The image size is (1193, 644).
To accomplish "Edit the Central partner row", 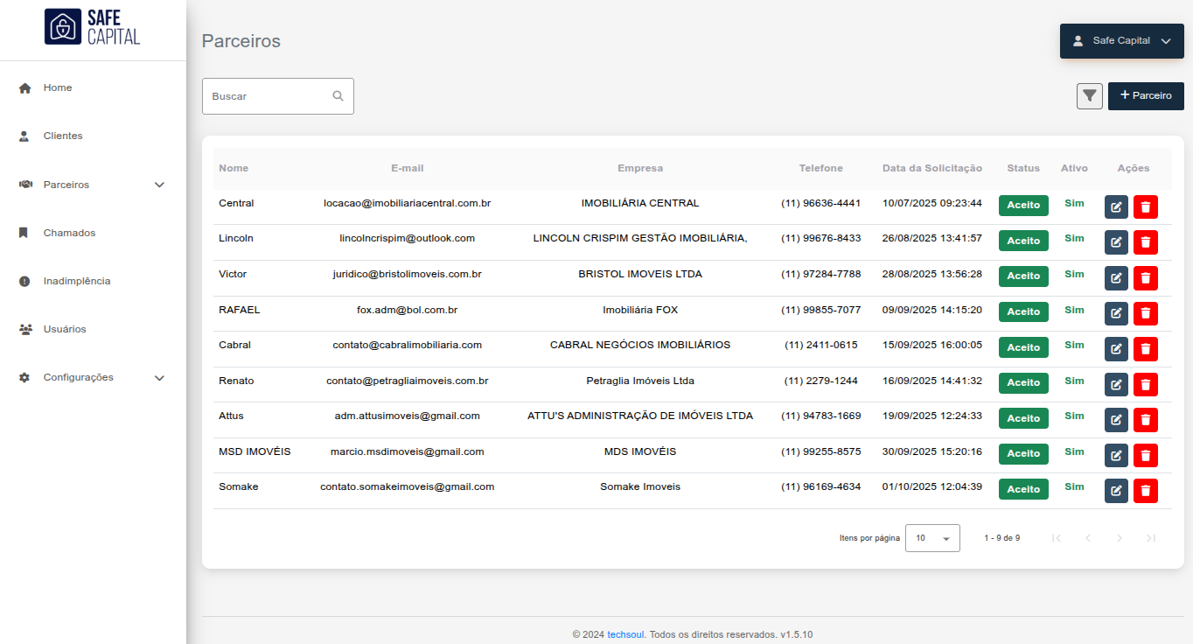I will click(x=1116, y=207).
